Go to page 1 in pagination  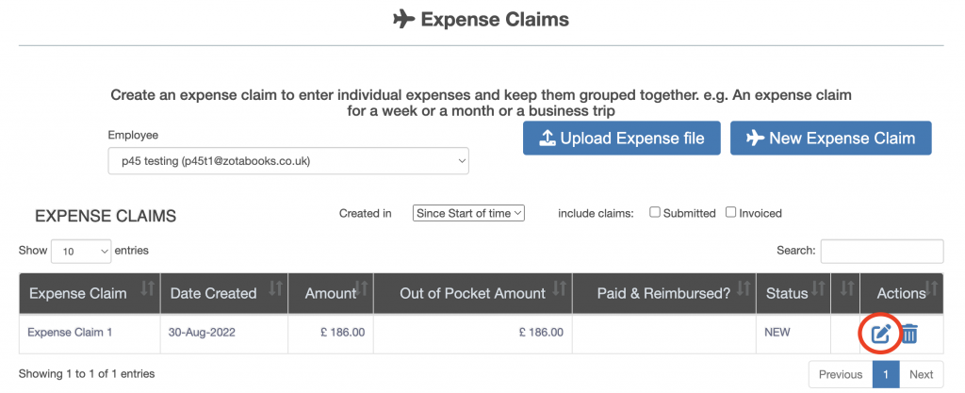(886, 374)
